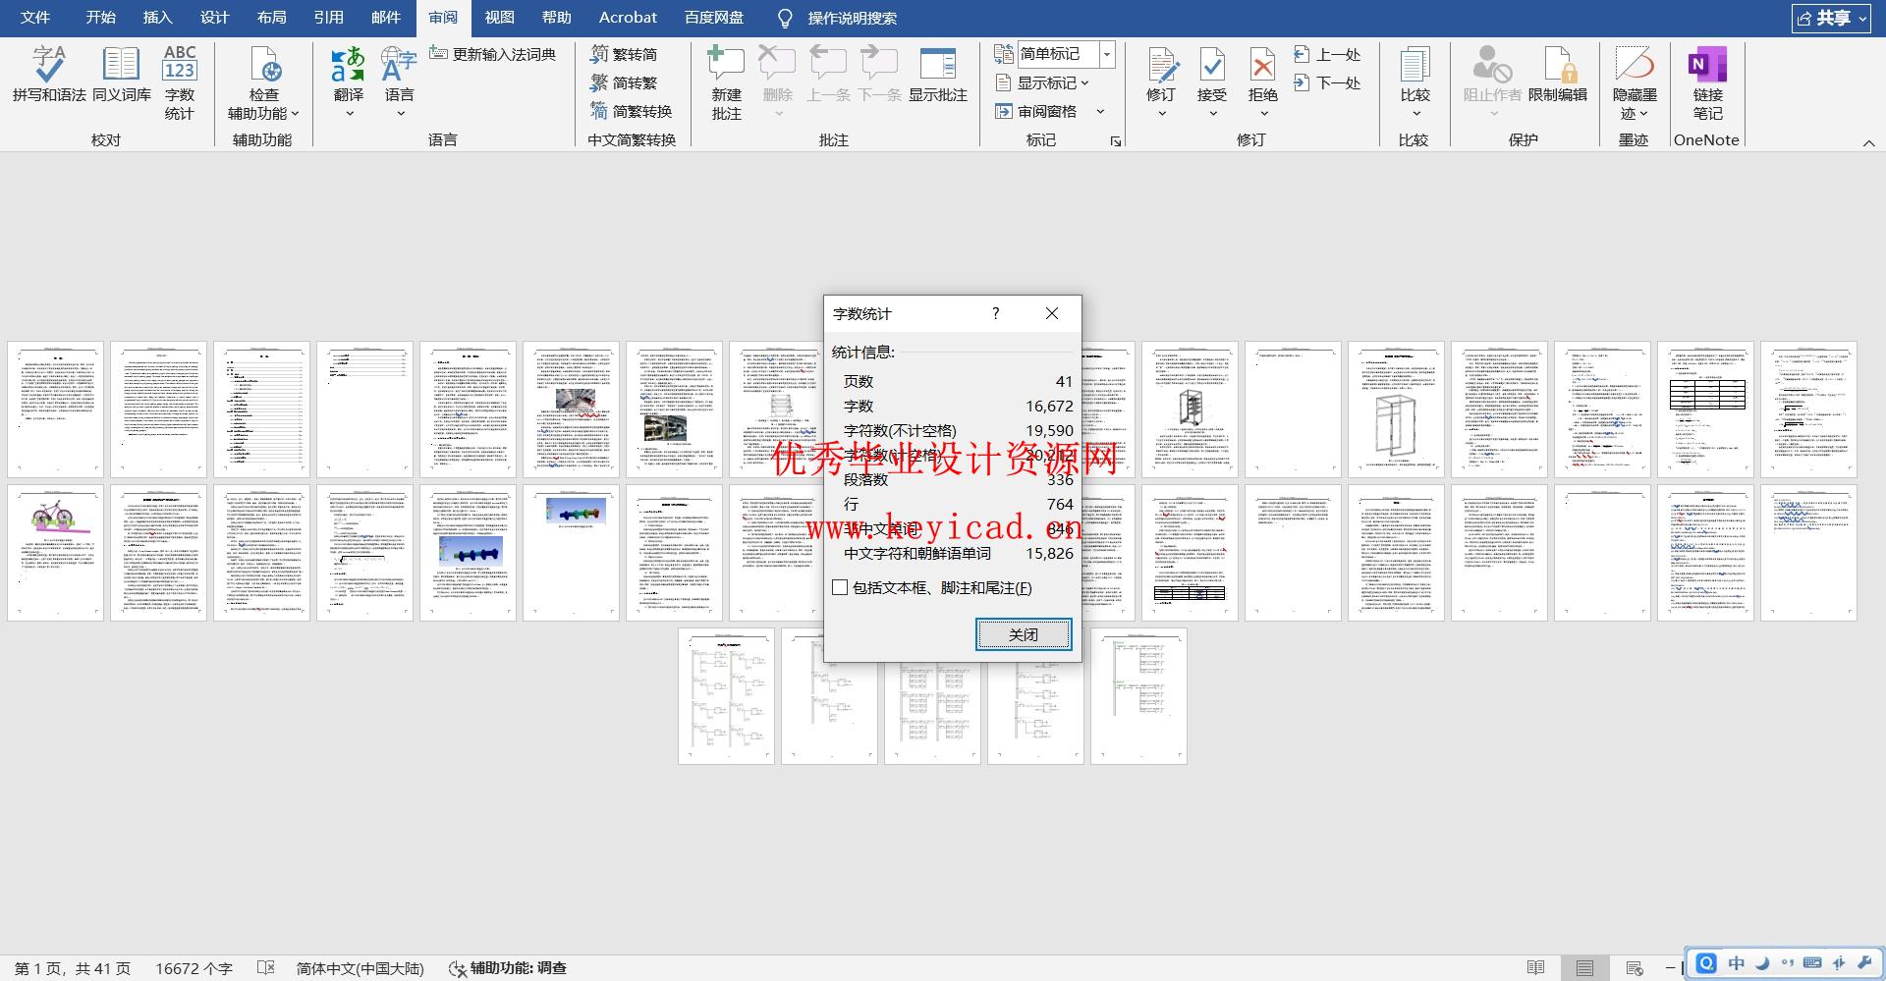Expand the Translate dropdown arrow
The height and width of the screenshot is (981, 1886).
pos(349,114)
